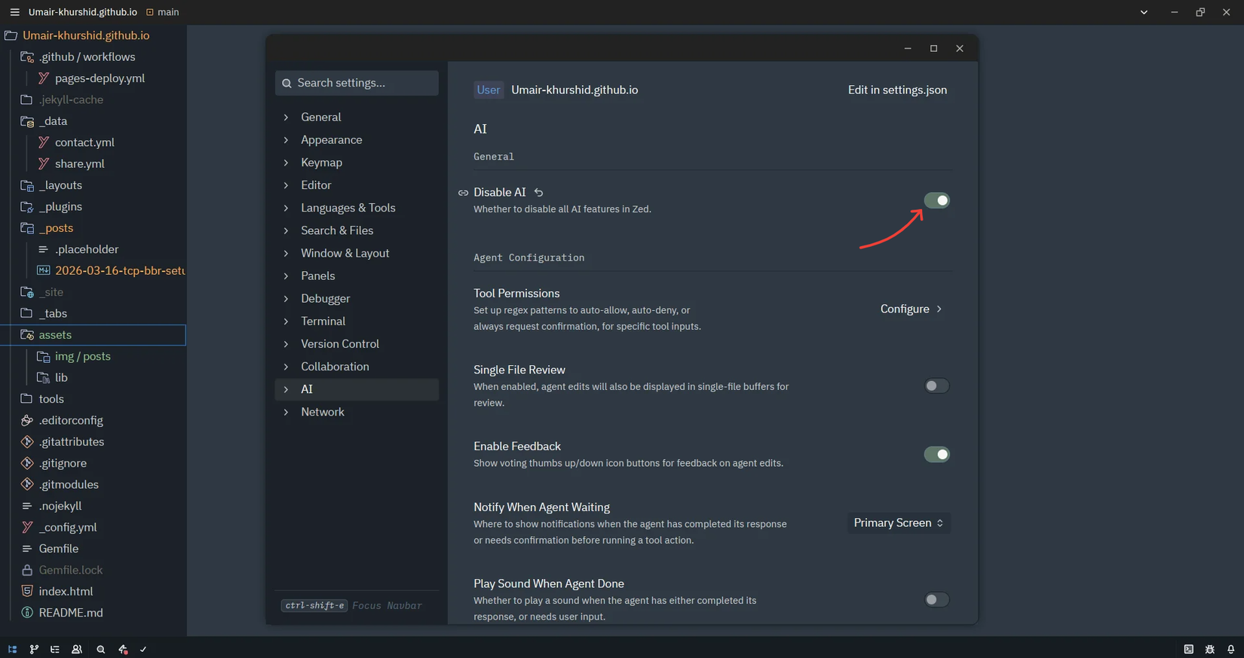
Task: Click search magnifier in settings search box
Action: 286,83
